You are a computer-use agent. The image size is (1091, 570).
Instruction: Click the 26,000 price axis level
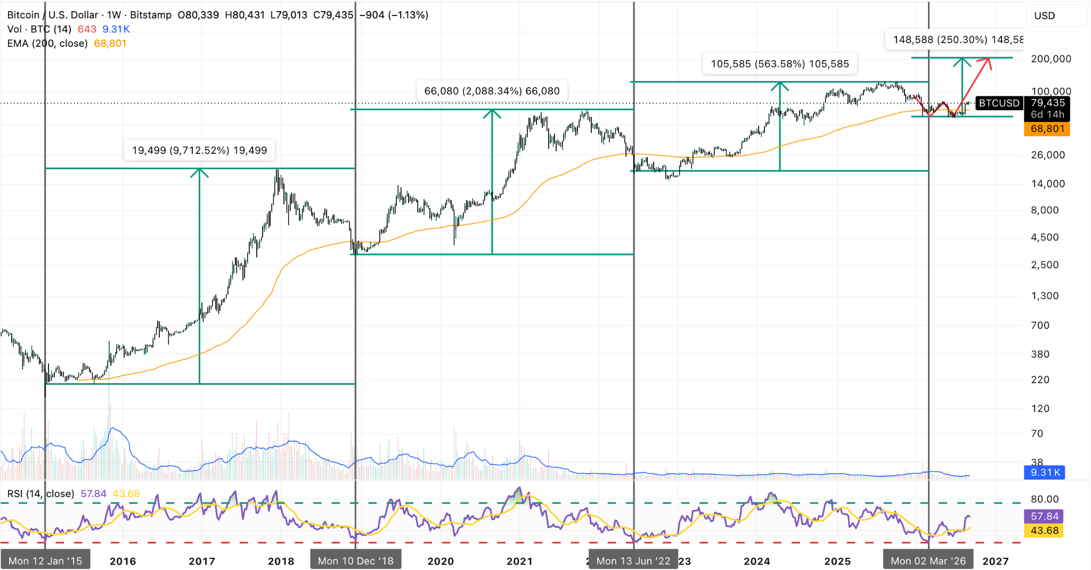[1047, 155]
